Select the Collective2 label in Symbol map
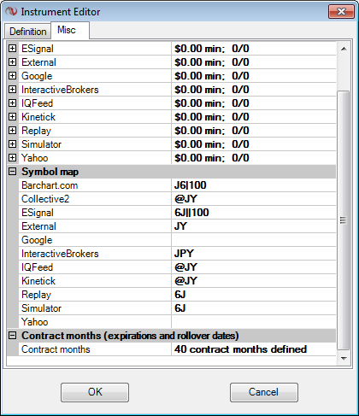This screenshot has height=416, width=359. 45,199
